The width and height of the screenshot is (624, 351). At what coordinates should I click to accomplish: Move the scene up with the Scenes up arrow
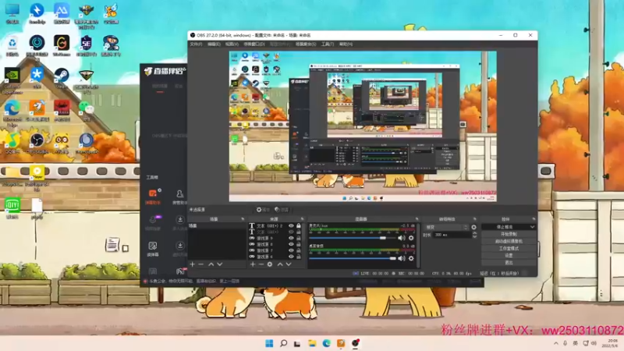tap(211, 264)
